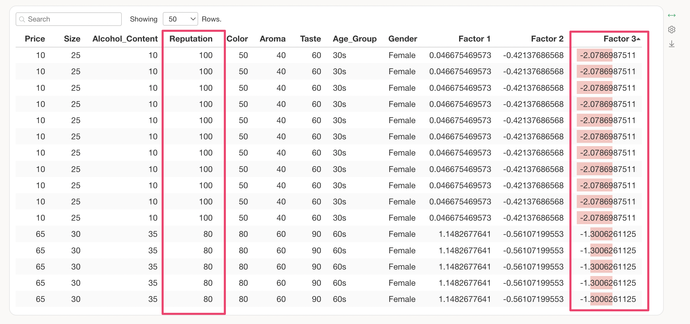This screenshot has height=324, width=690.
Task: Sort by the Gender column header
Action: tap(402, 39)
